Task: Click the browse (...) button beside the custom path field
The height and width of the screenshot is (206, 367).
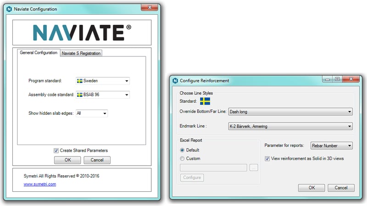Action: pos(254,167)
